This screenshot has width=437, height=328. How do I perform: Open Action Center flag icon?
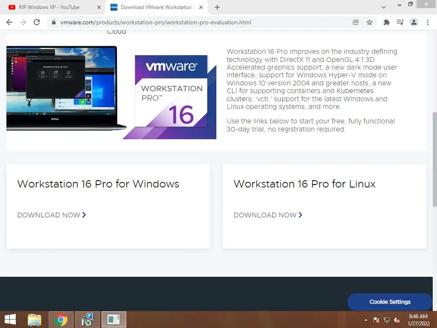[x=376, y=320]
